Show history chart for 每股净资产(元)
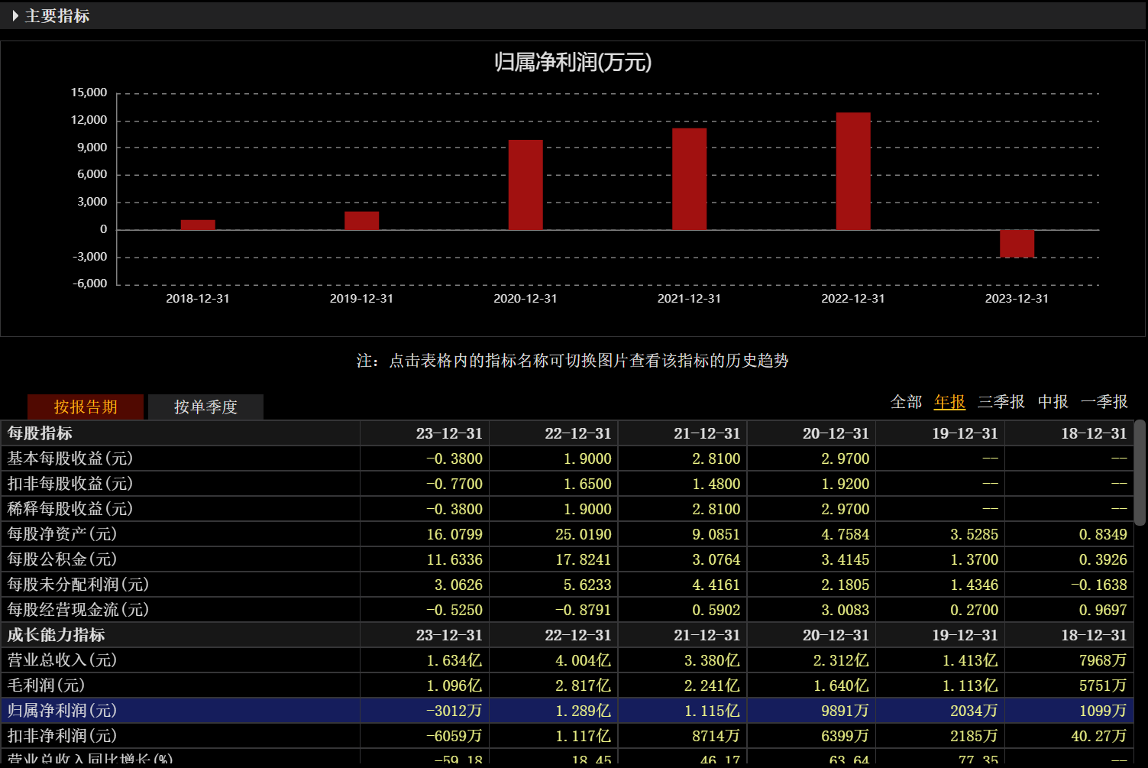 [62, 534]
